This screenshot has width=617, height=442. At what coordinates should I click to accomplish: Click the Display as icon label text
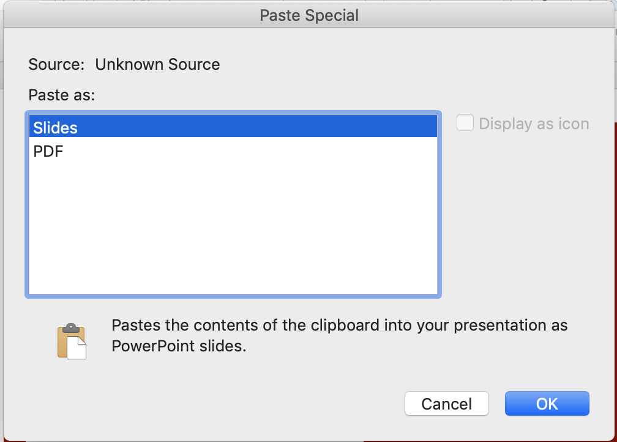(x=534, y=124)
